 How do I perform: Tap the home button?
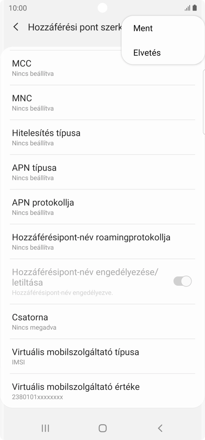102,428
